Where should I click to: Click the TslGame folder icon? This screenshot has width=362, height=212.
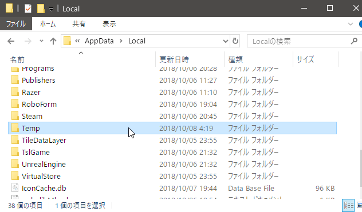click(x=15, y=152)
